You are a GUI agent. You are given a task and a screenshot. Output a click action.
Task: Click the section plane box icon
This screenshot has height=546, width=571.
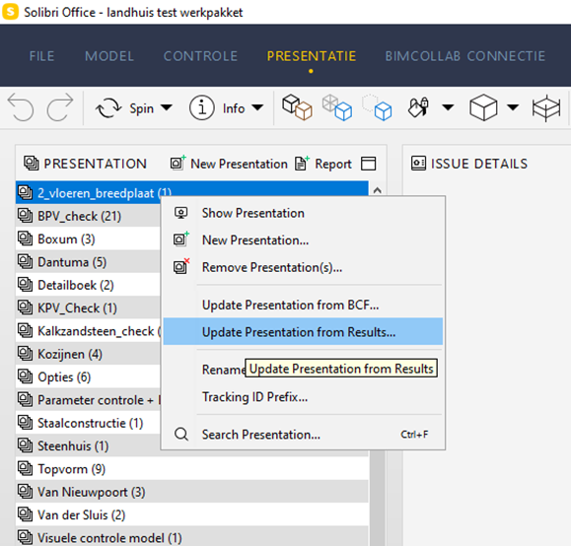click(x=546, y=107)
